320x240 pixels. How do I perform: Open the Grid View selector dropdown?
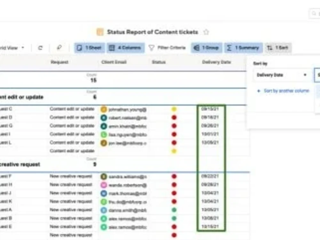23,48
